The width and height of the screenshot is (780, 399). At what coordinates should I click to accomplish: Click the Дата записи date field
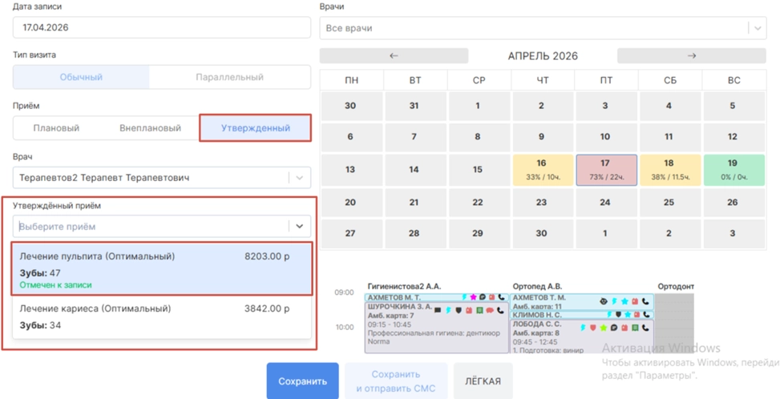click(x=161, y=27)
